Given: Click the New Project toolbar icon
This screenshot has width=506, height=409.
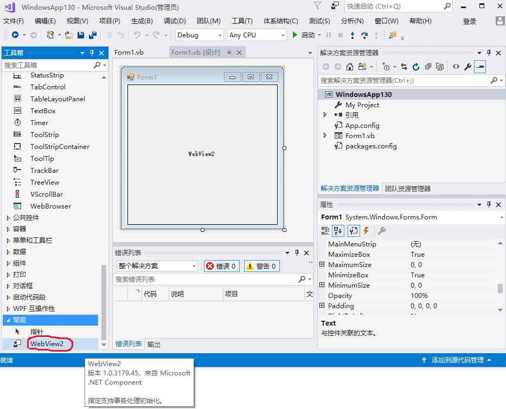Looking at the screenshot, I should tap(50, 35).
